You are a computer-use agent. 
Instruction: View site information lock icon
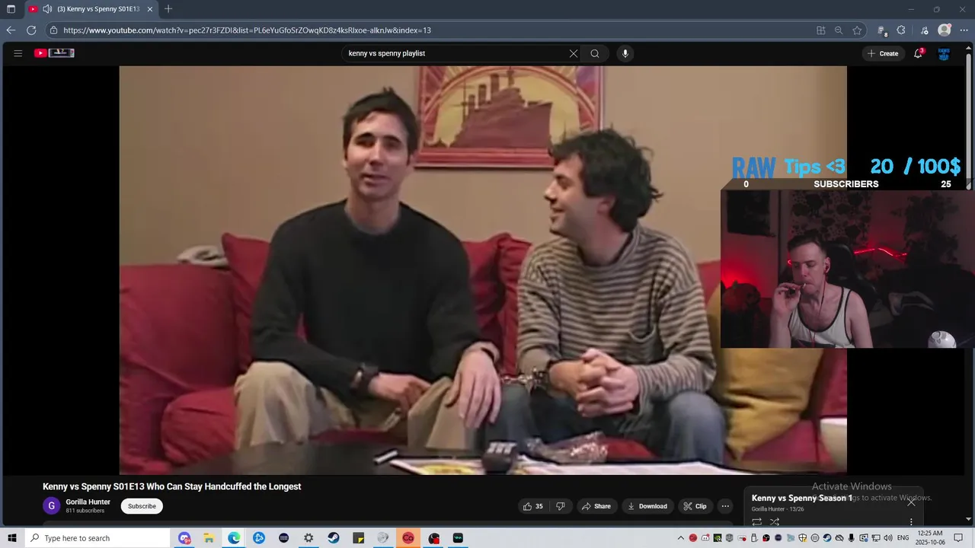[53, 30]
